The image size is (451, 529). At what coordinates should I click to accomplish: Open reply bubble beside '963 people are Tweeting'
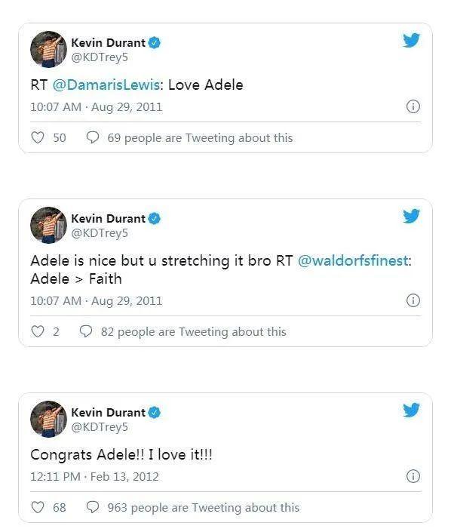click(x=93, y=507)
